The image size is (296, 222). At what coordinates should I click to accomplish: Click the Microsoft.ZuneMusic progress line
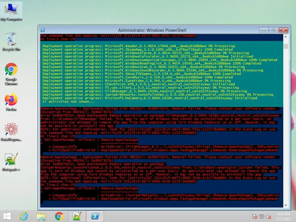point(138,77)
